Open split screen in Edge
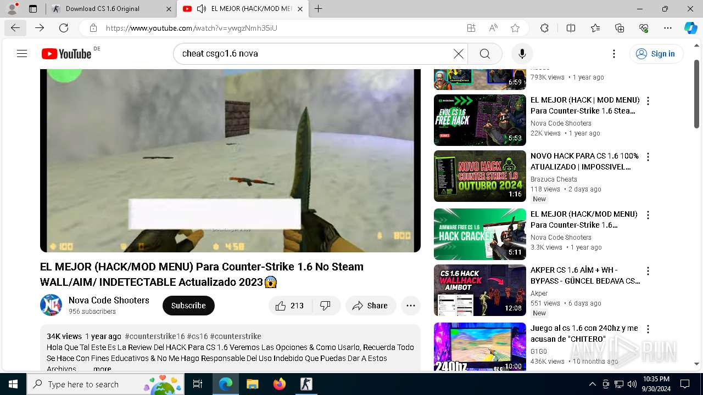This screenshot has width=703, height=395. [571, 28]
